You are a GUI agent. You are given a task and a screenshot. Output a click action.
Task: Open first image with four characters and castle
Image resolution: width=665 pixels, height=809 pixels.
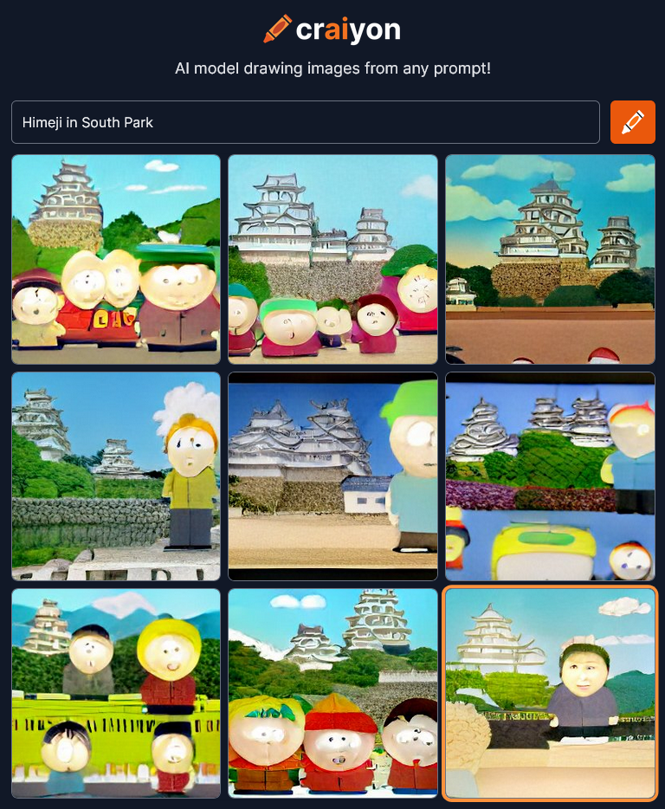(116, 260)
